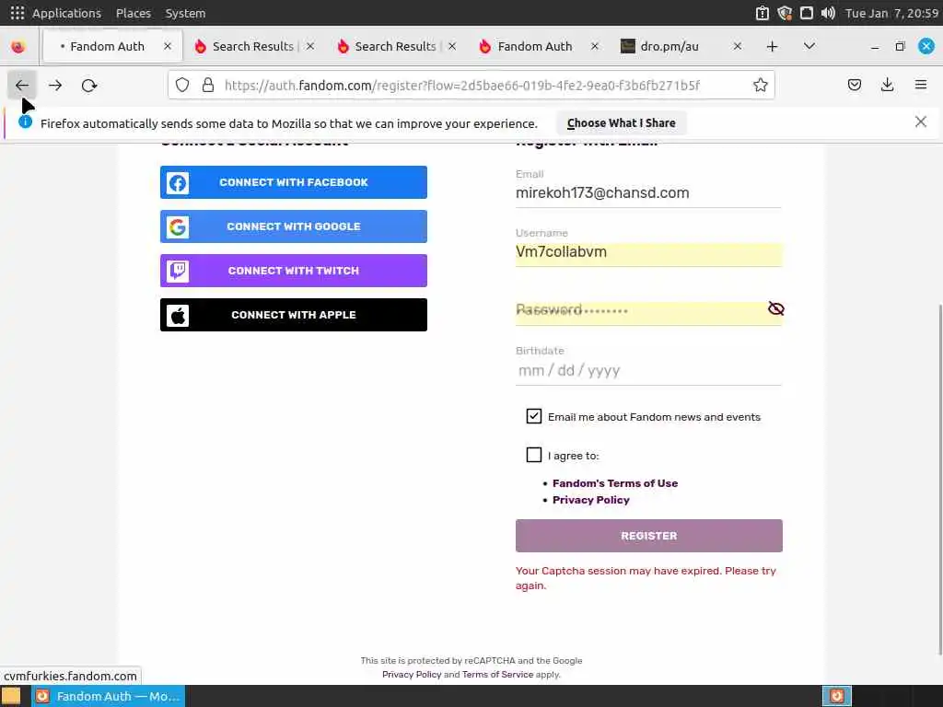Connect with Apple
This screenshot has width=943, height=707.
pyautogui.click(x=294, y=315)
